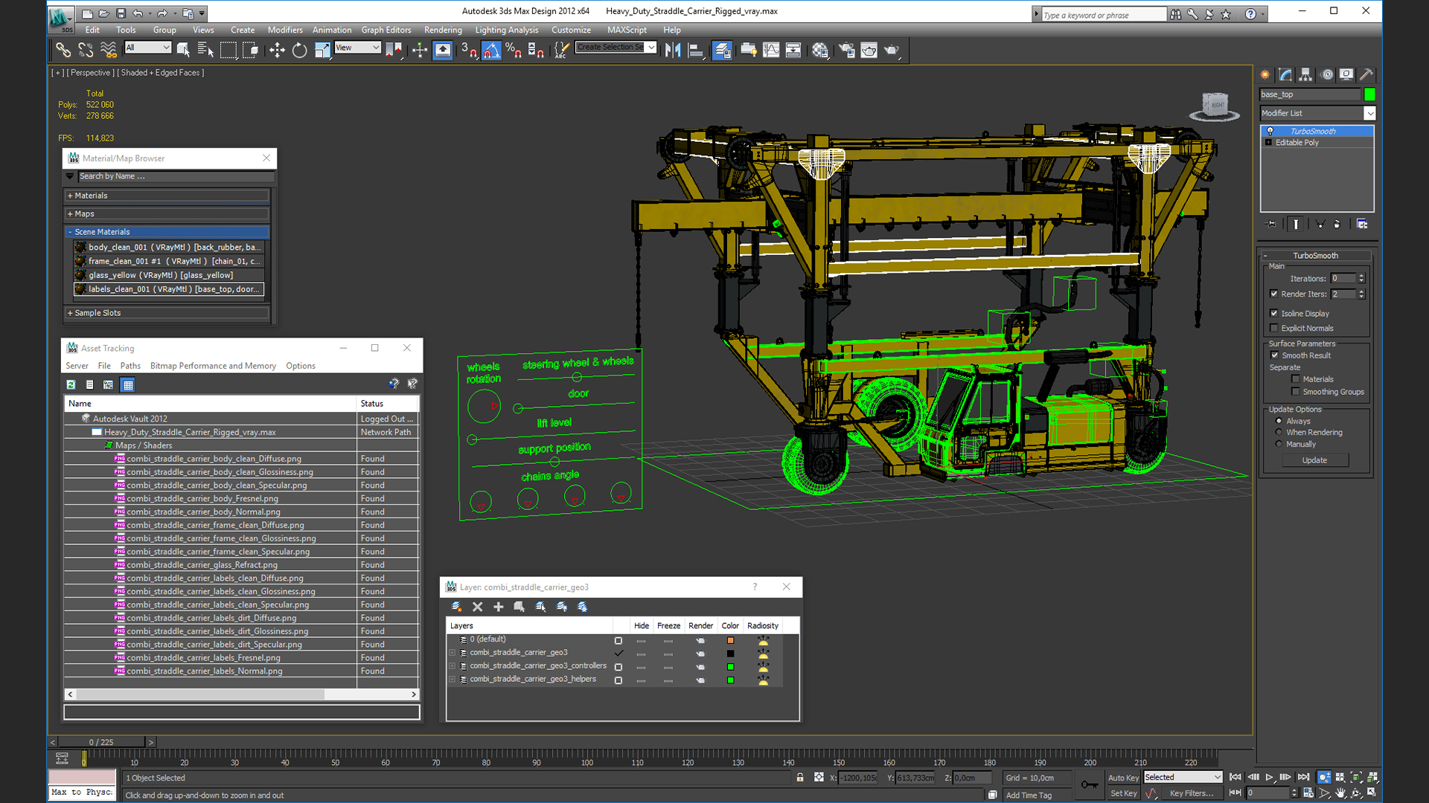Activate Select Object tool
The height and width of the screenshot is (803, 1429).
click(183, 51)
